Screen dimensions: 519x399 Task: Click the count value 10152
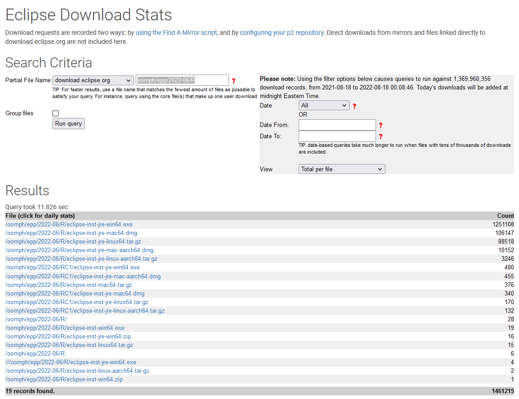tap(506, 250)
